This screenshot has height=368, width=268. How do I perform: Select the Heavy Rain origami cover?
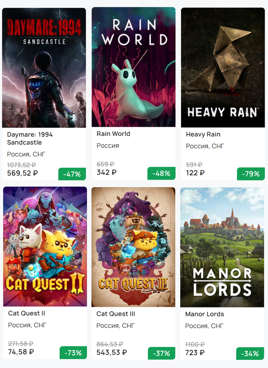223,68
